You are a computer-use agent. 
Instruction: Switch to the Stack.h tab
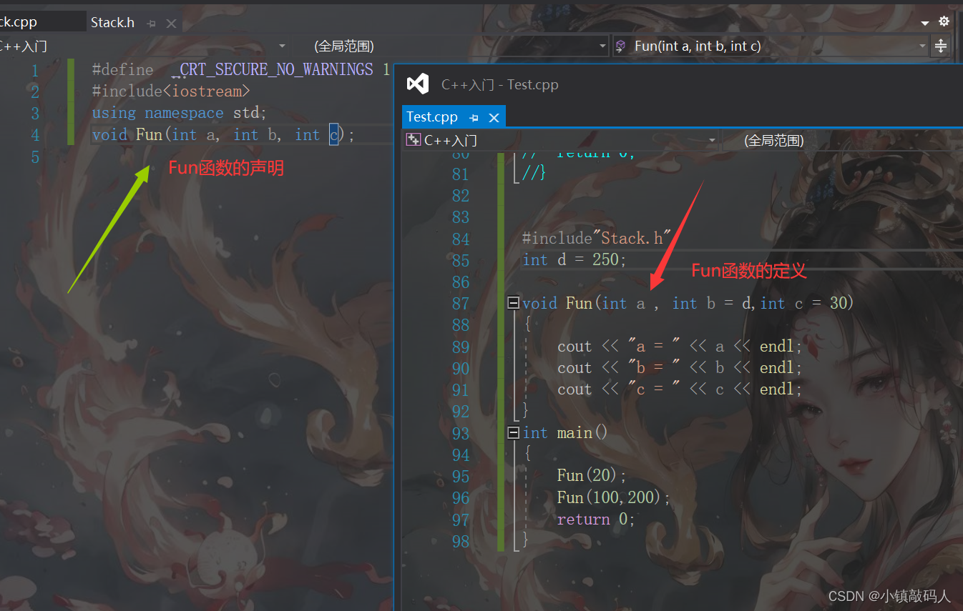point(112,23)
